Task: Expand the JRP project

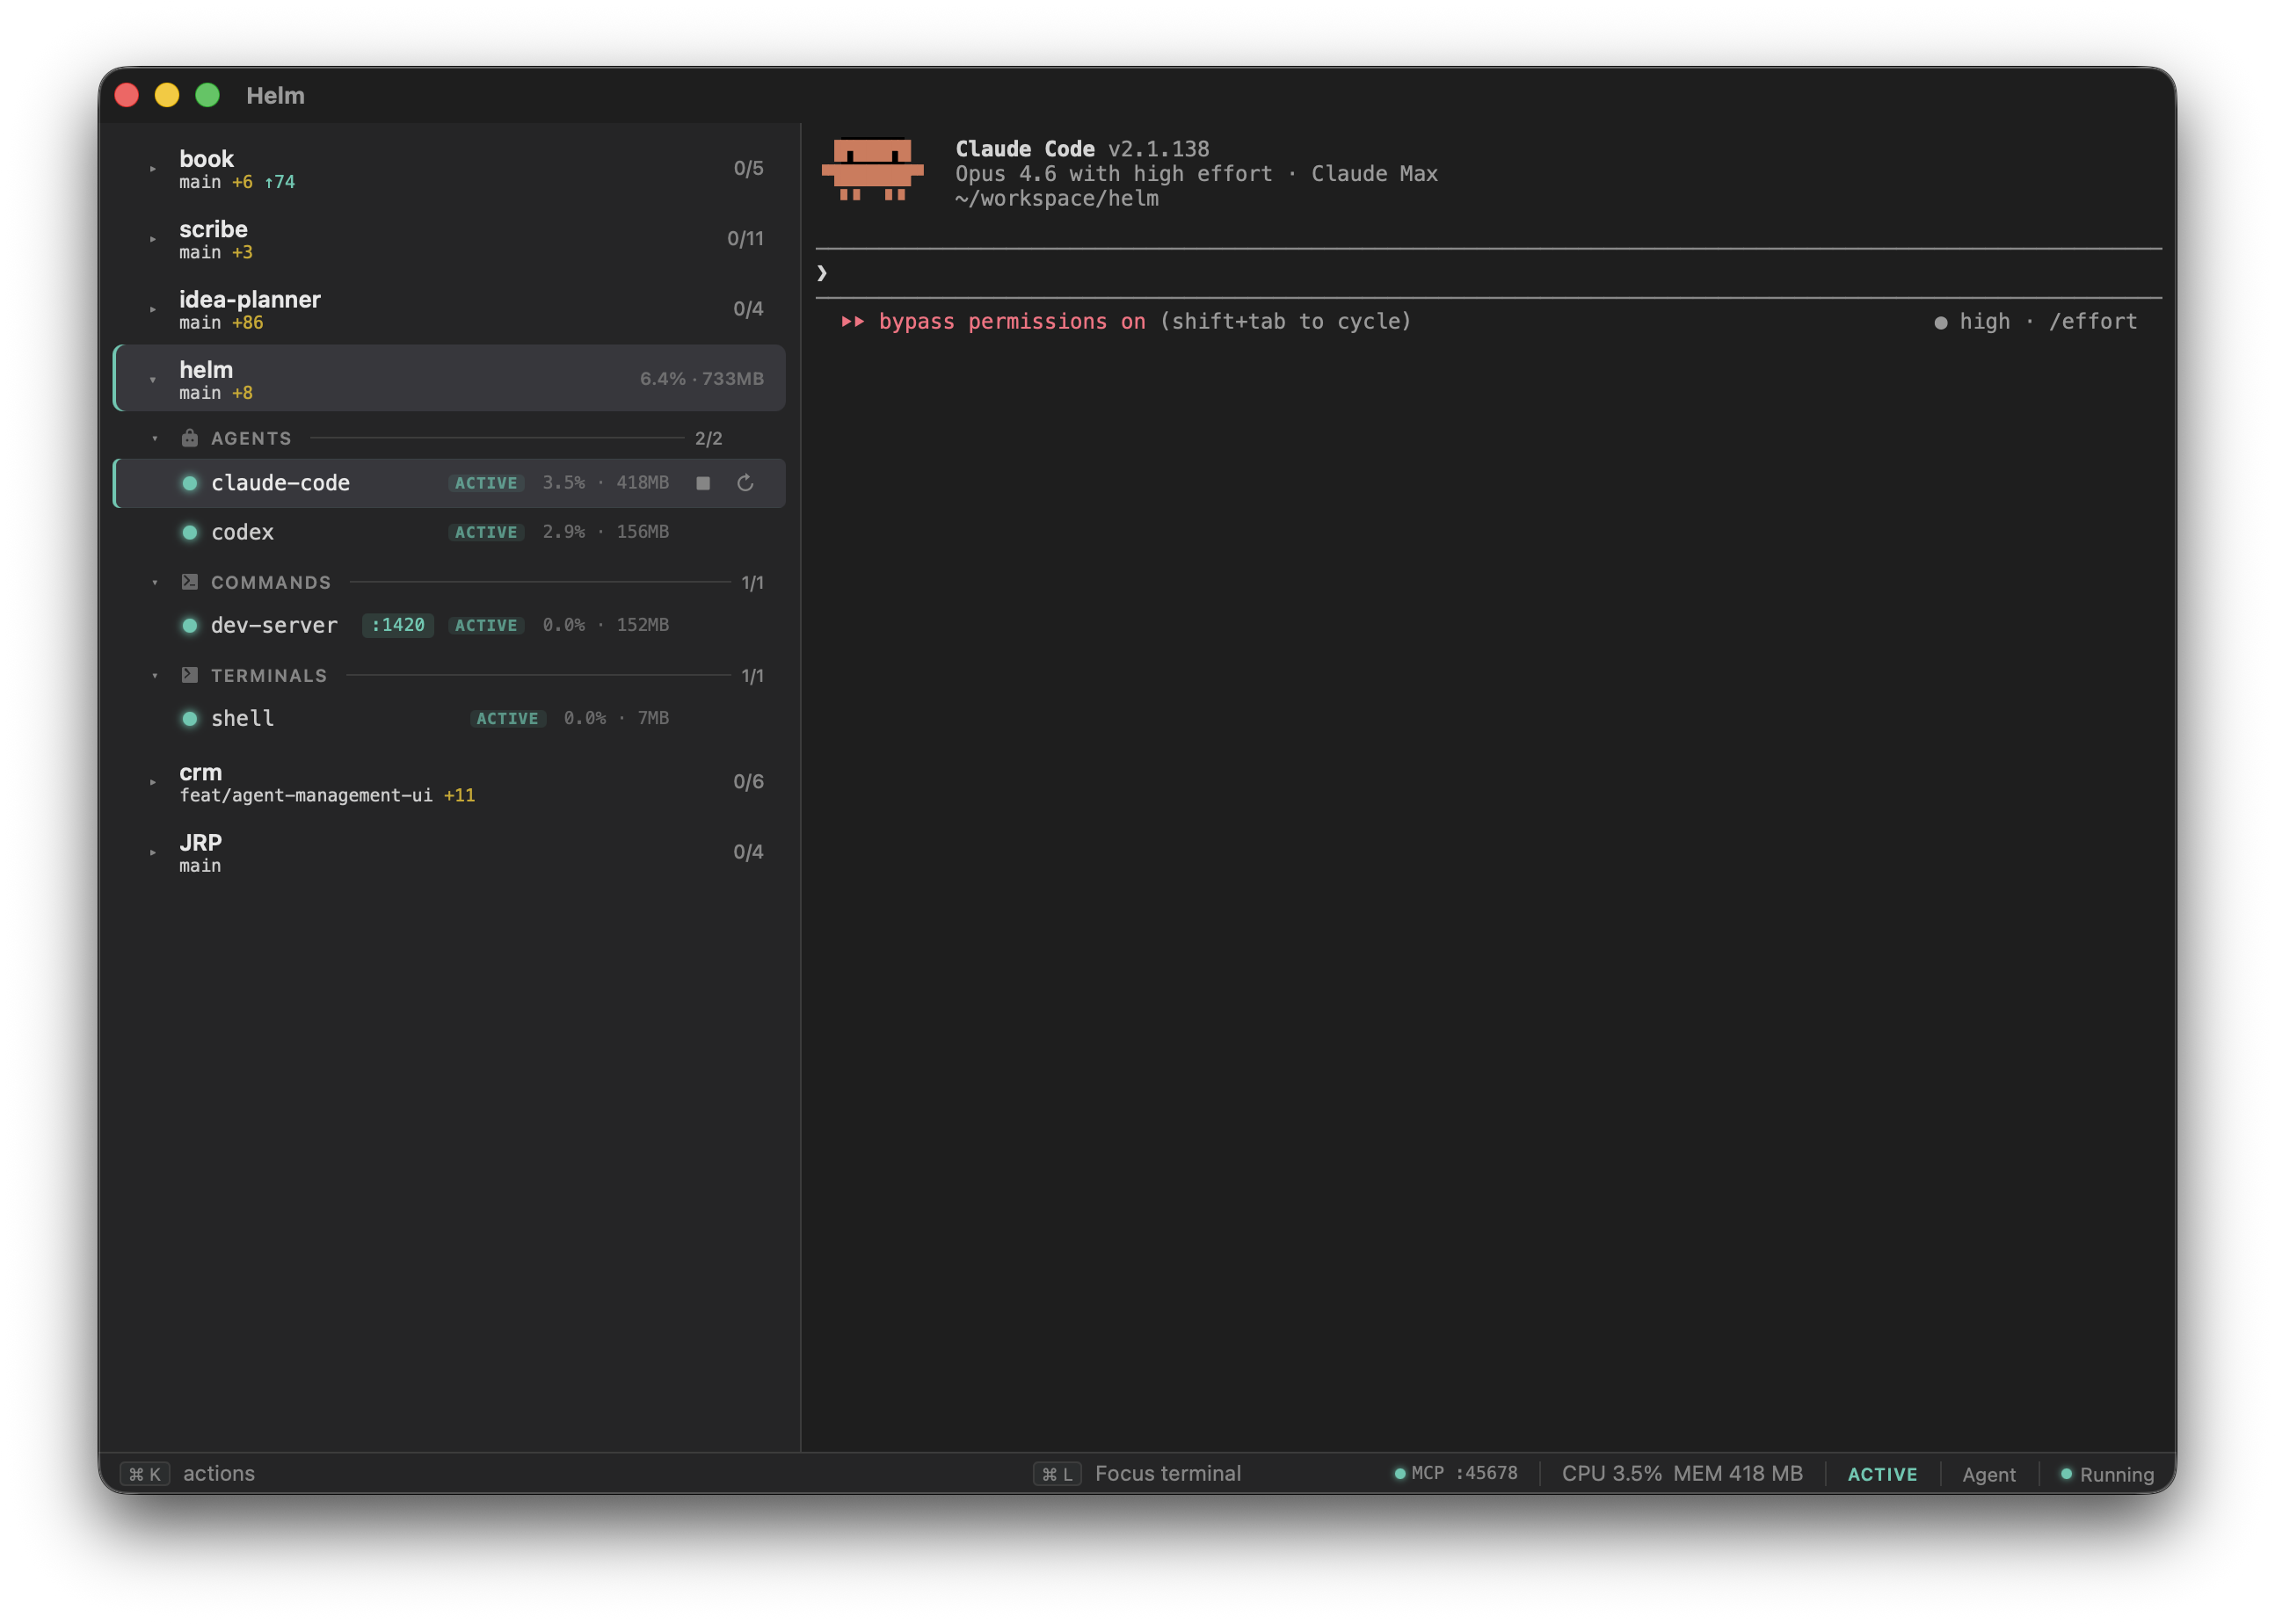Action: pyautogui.click(x=153, y=852)
